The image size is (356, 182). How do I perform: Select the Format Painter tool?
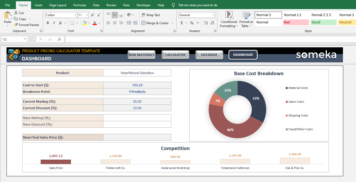27,25
